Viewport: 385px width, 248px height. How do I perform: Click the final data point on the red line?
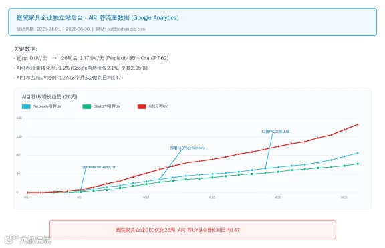358,125
